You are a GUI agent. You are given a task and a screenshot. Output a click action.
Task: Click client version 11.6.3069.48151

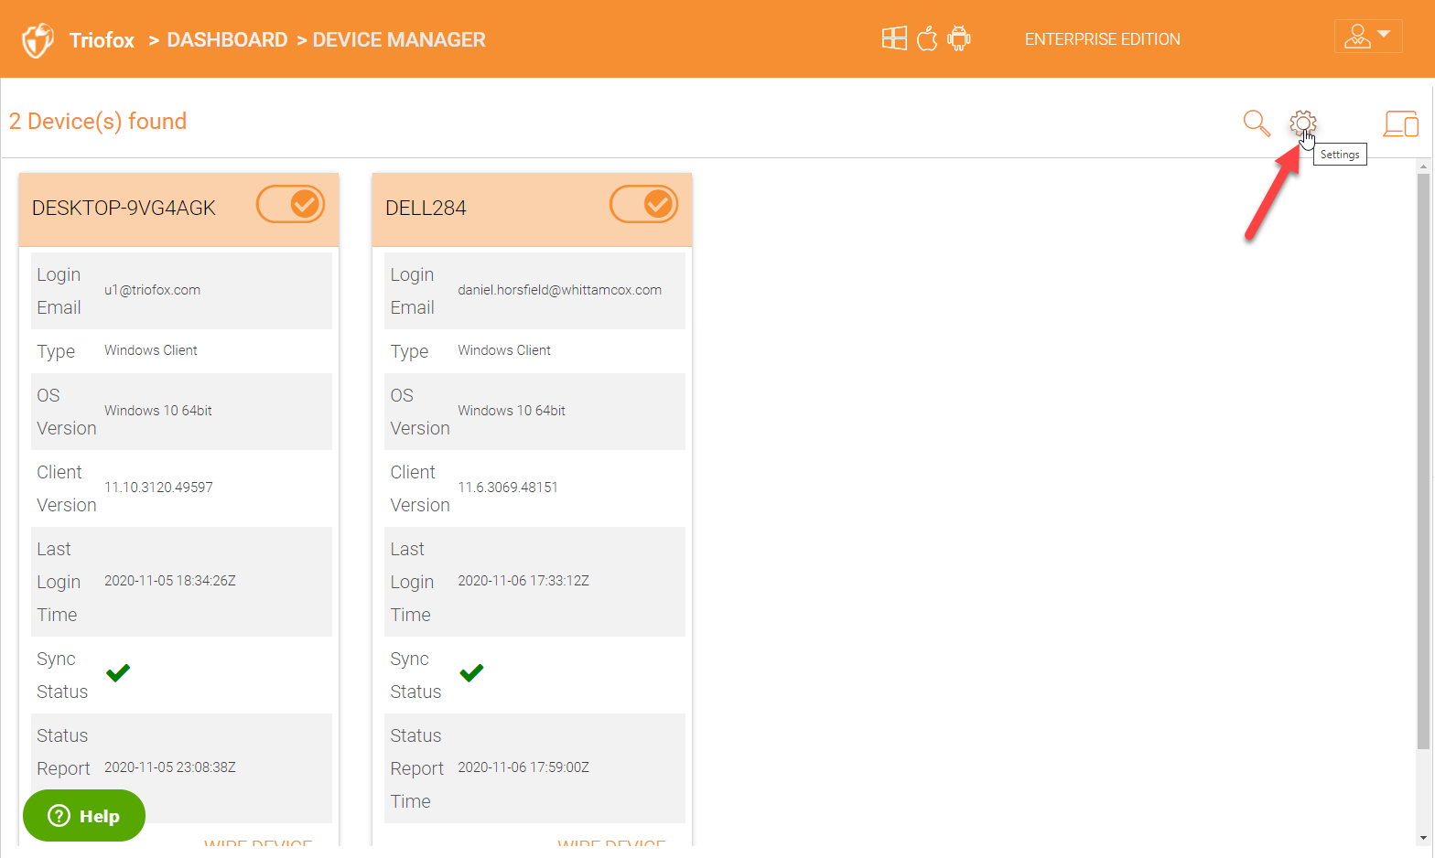[508, 488]
